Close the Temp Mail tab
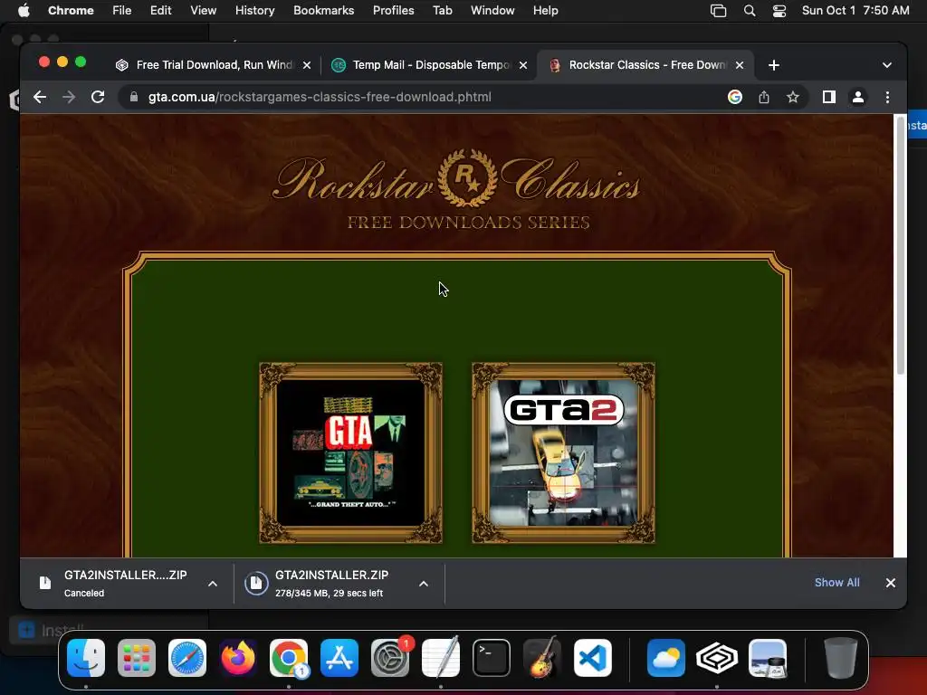The height and width of the screenshot is (695, 927). 523,65
